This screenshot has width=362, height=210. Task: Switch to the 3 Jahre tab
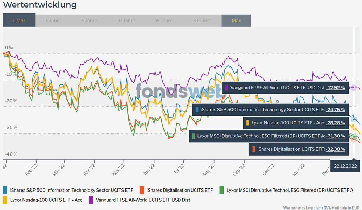(53, 21)
